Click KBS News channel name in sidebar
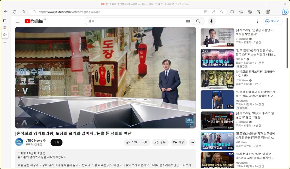The height and width of the screenshot is (169, 290). (x=241, y=142)
